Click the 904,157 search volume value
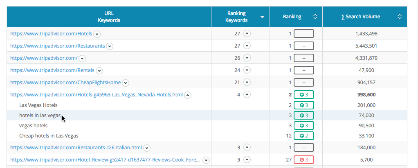This screenshot has width=418, height=168. (x=366, y=83)
